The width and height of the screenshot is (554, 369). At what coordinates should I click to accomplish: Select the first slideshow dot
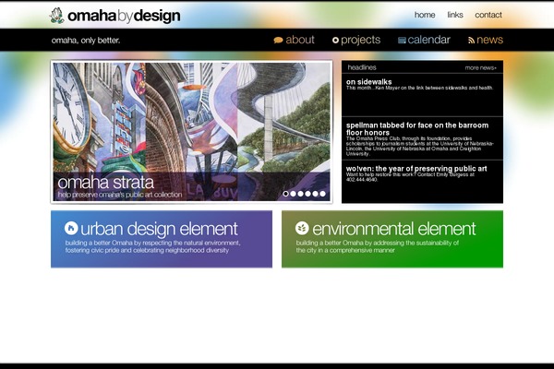285,194
